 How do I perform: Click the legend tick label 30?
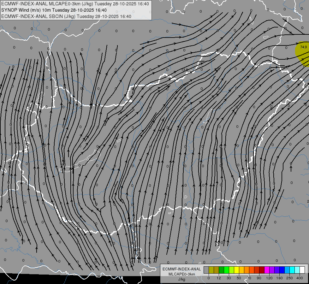229,278
